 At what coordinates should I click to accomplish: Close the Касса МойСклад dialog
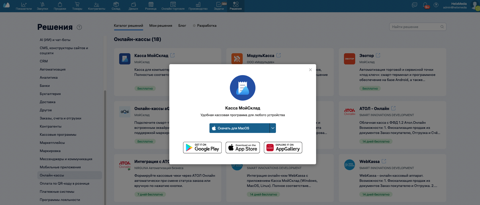(x=310, y=70)
